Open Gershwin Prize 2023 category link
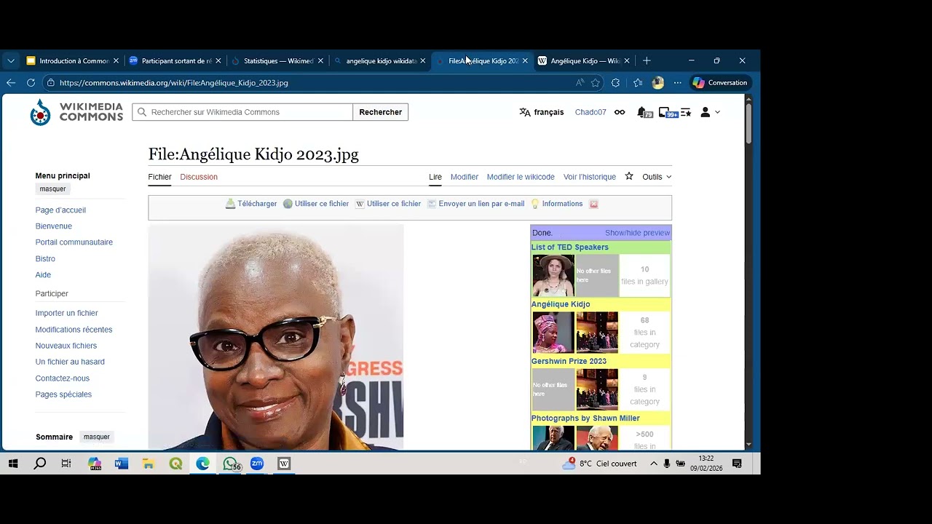932x524 pixels. [569, 361]
